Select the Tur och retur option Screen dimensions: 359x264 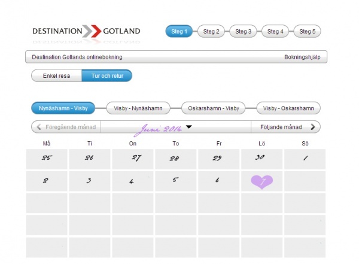coord(107,75)
